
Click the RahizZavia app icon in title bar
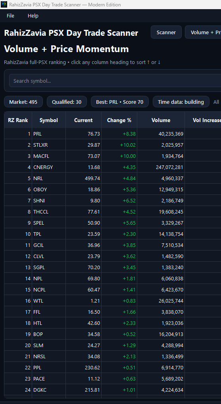click(x=4, y=4)
